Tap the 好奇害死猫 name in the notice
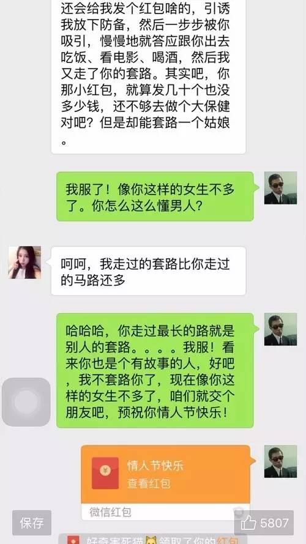The image size is (306, 544). (114, 540)
